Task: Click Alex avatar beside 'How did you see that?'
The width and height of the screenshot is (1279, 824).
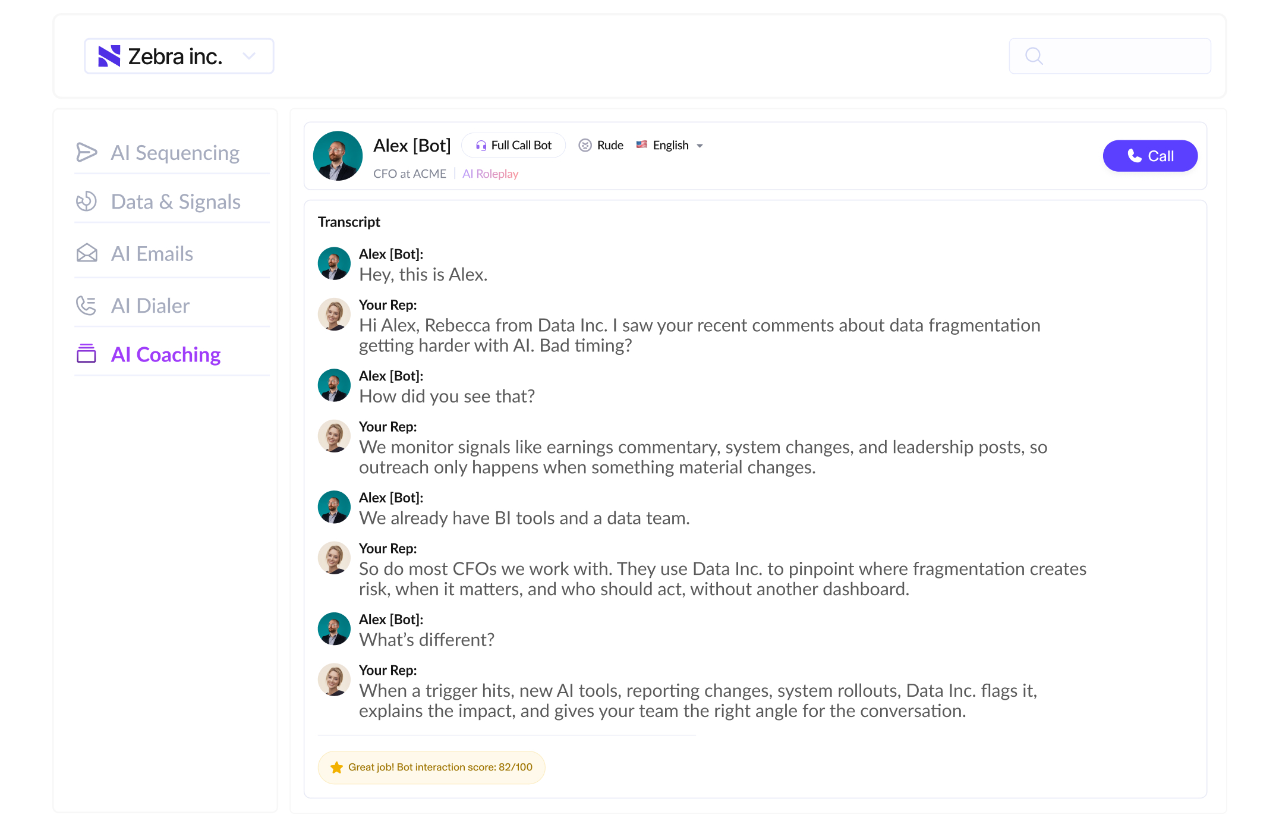Action: 334,385
